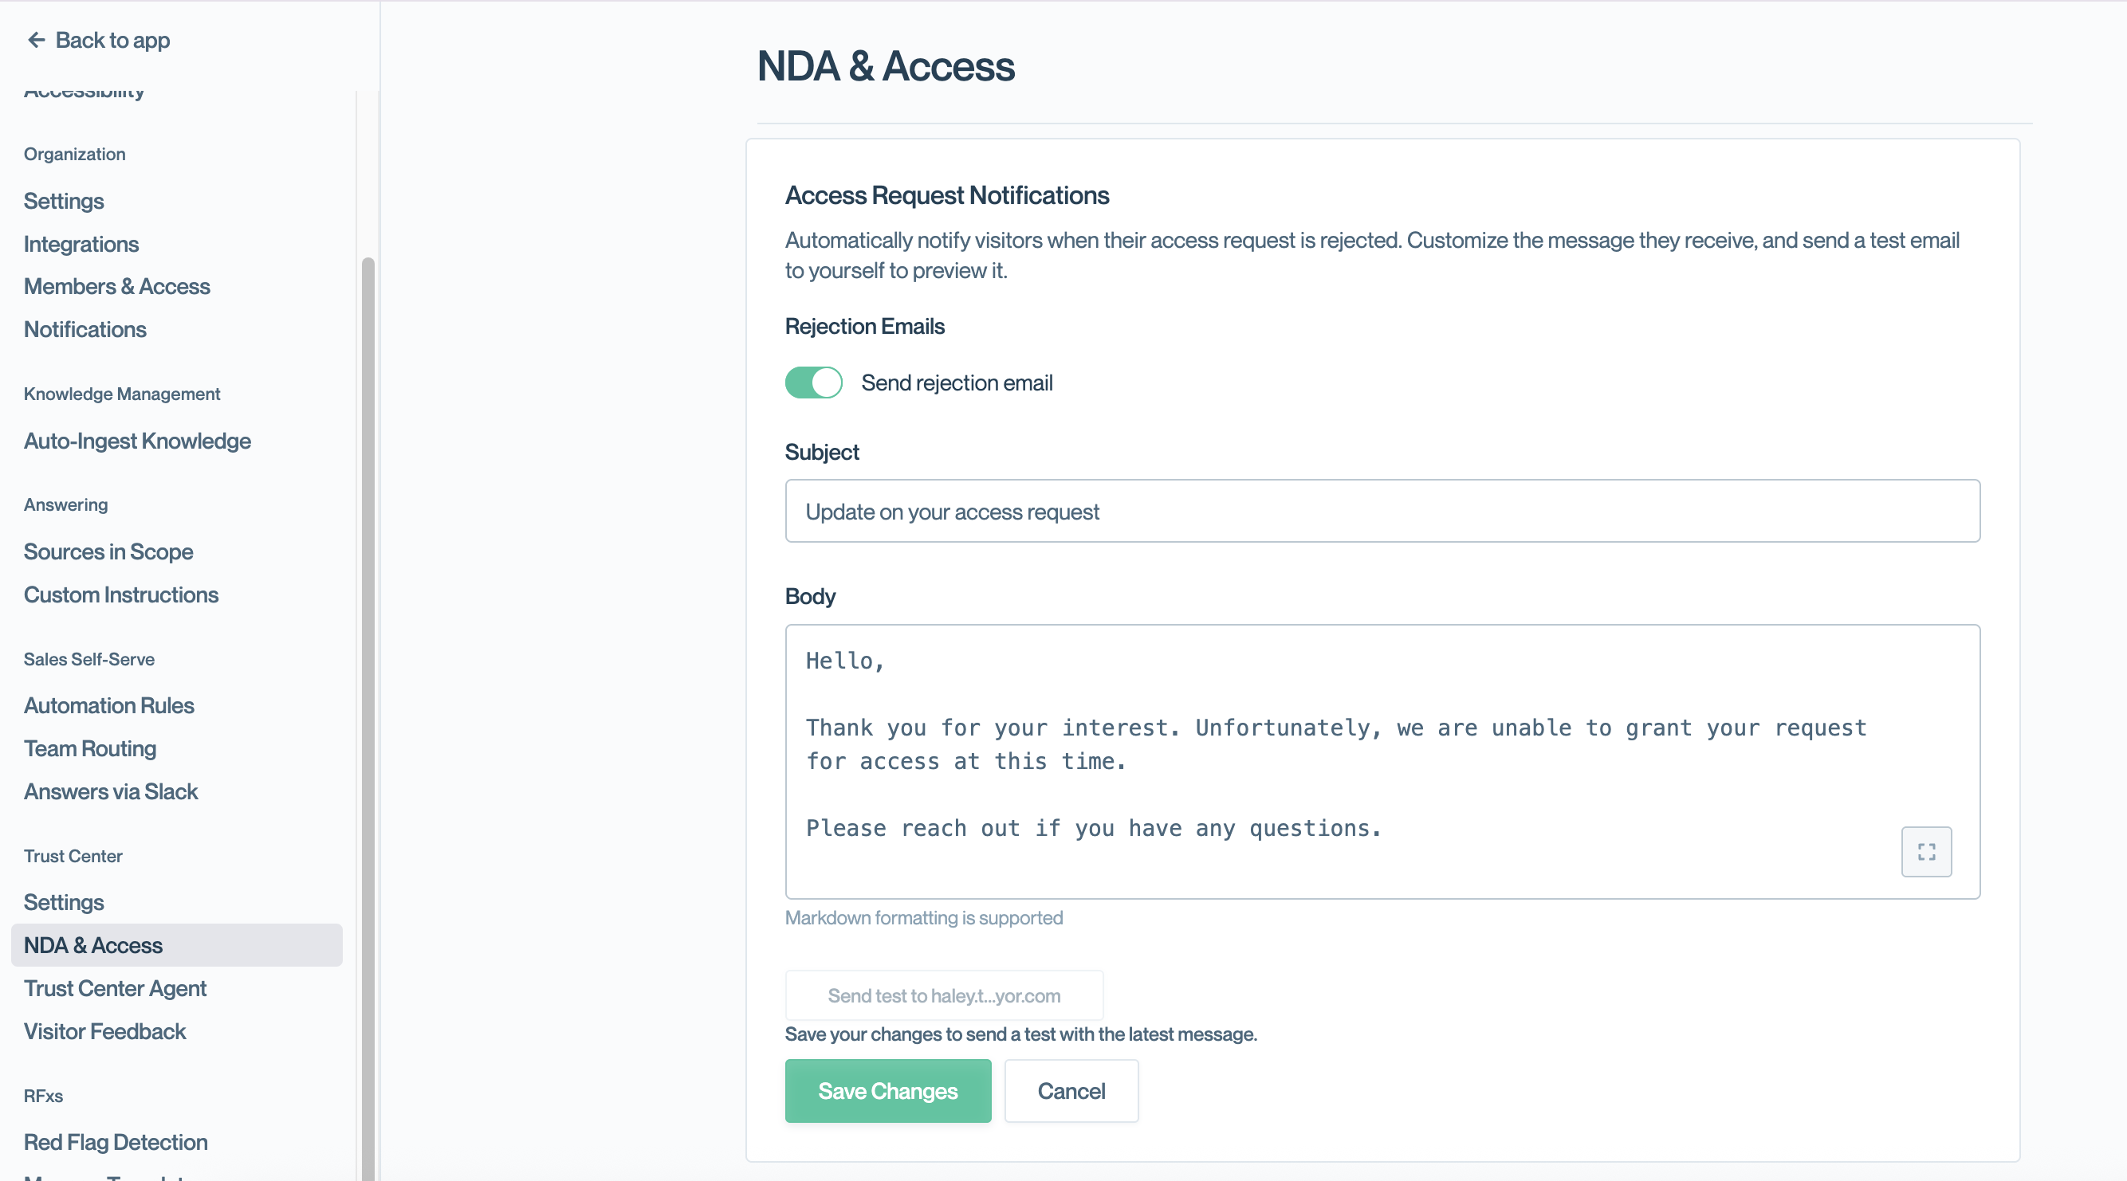Open Sources in Scope
The height and width of the screenshot is (1181, 2127).
click(x=108, y=551)
